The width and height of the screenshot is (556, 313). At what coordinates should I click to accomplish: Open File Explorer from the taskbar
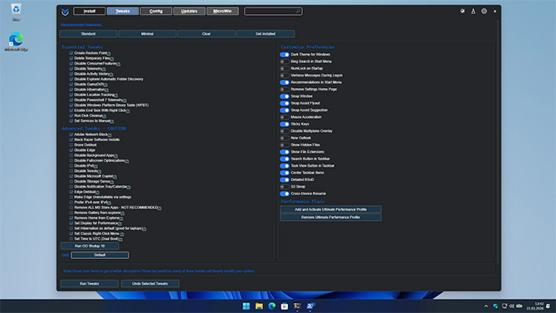(259, 306)
